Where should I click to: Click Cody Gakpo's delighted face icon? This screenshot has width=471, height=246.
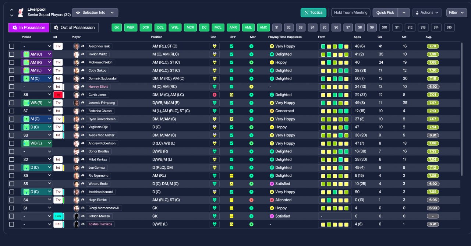coord(272,70)
